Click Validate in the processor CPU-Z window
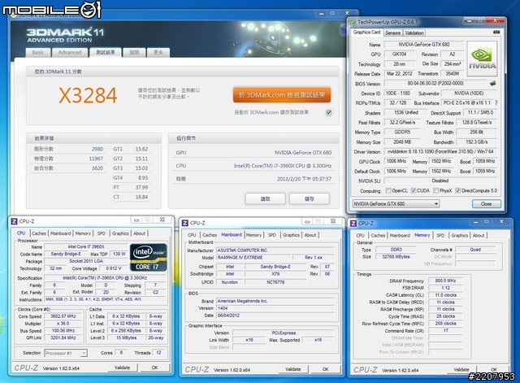The height and width of the screenshot is (383, 520). click(123, 368)
